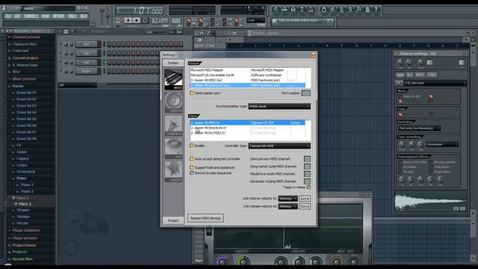Click the Stop transport button
The height and width of the screenshot is (269, 478).
137,20
